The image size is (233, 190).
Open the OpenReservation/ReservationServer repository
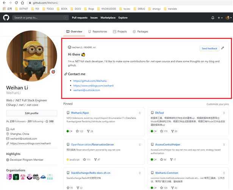[x=92, y=144]
